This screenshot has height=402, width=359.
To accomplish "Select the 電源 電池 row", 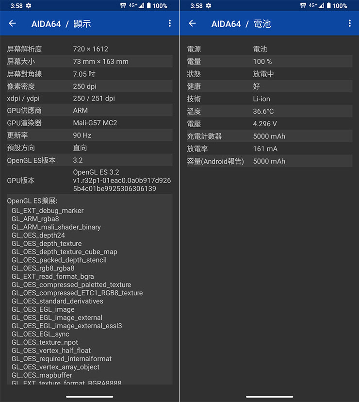I will pos(269,49).
